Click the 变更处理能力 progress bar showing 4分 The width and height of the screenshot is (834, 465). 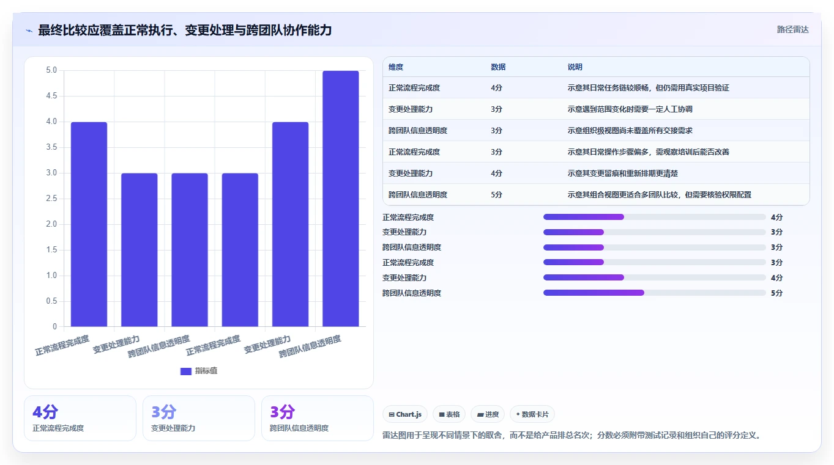pyautogui.click(x=655, y=277)
